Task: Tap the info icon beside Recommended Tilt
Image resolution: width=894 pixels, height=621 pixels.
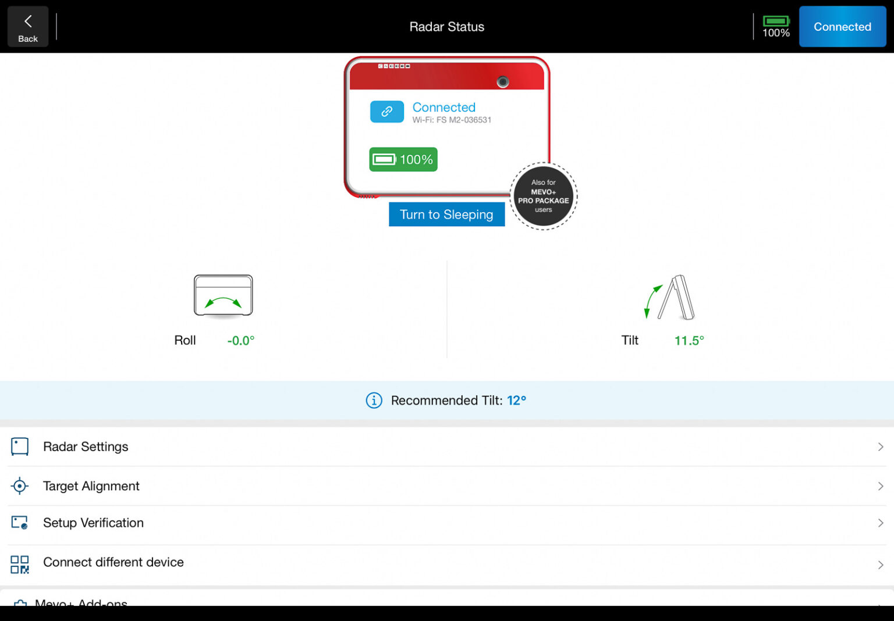Action: 374,401
